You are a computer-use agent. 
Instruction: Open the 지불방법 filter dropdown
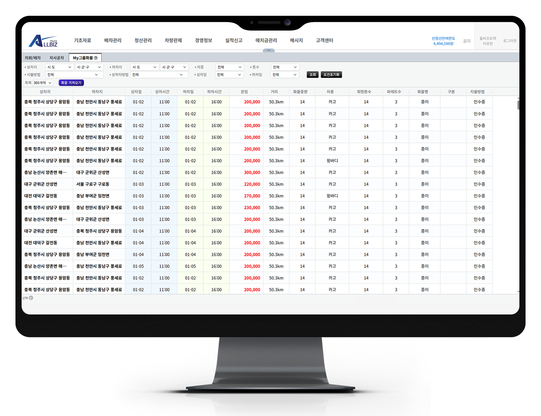click(73, 75)
